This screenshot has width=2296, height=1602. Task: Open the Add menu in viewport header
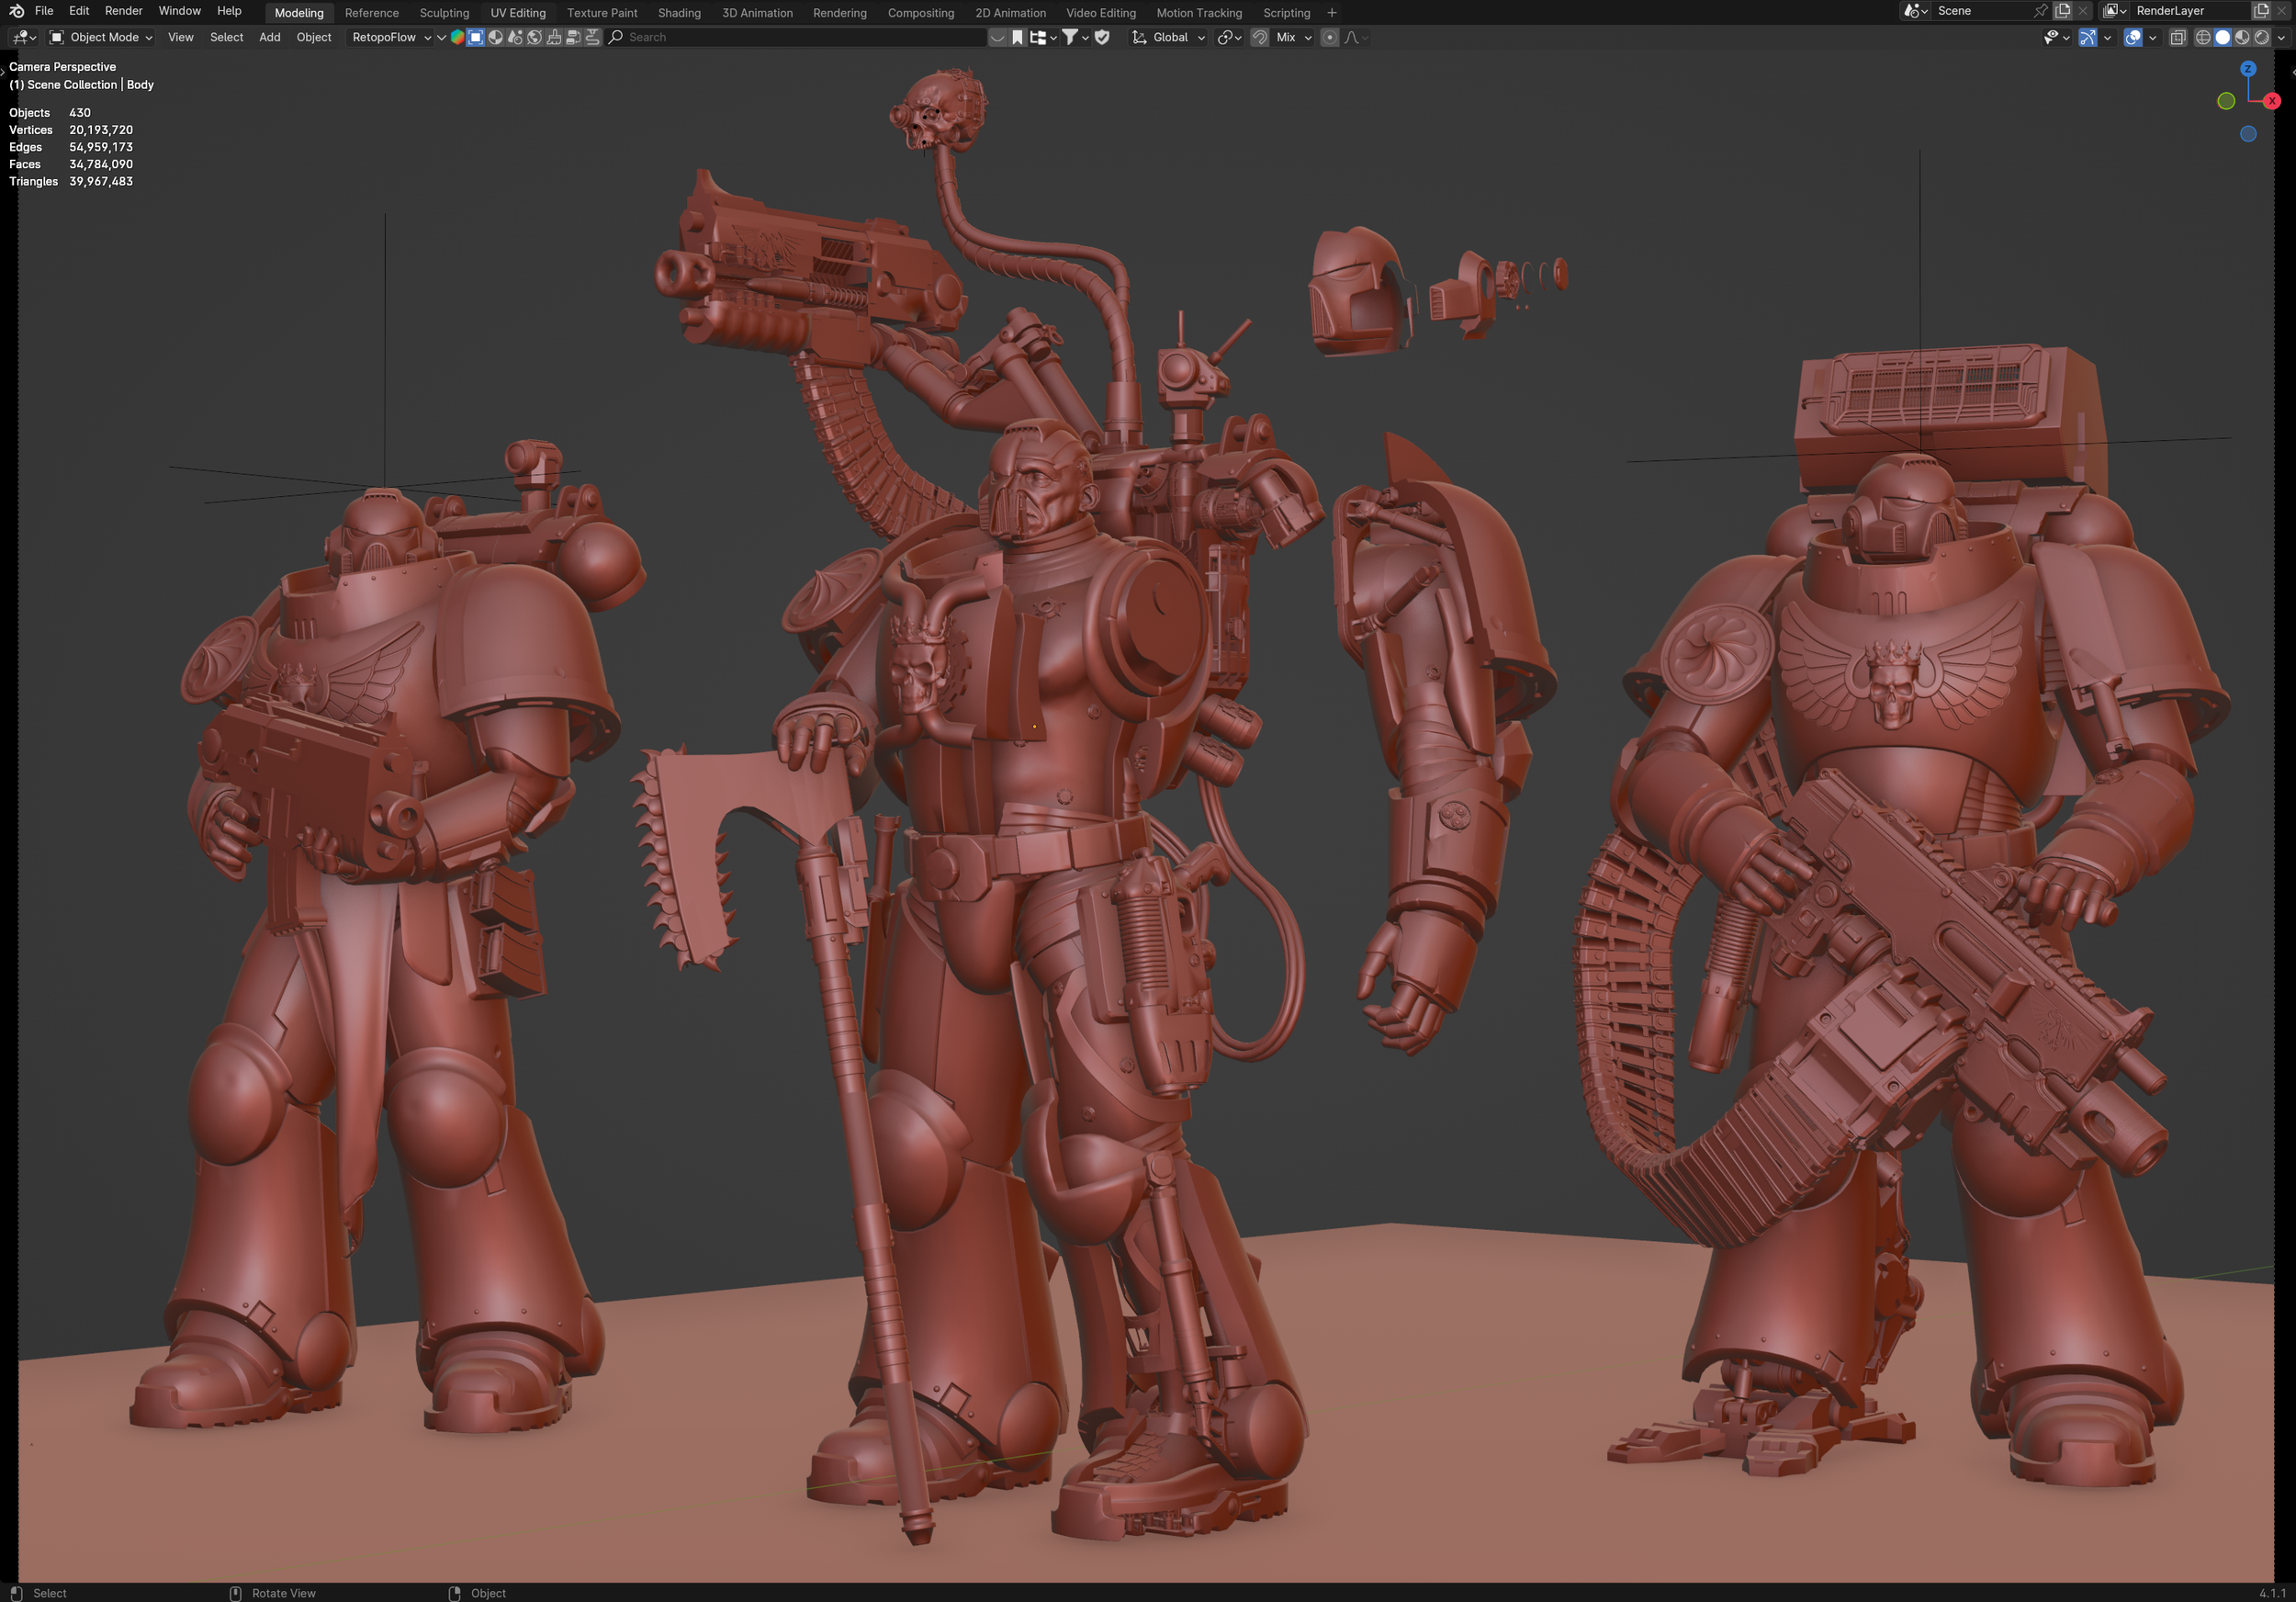pos(269,37)
